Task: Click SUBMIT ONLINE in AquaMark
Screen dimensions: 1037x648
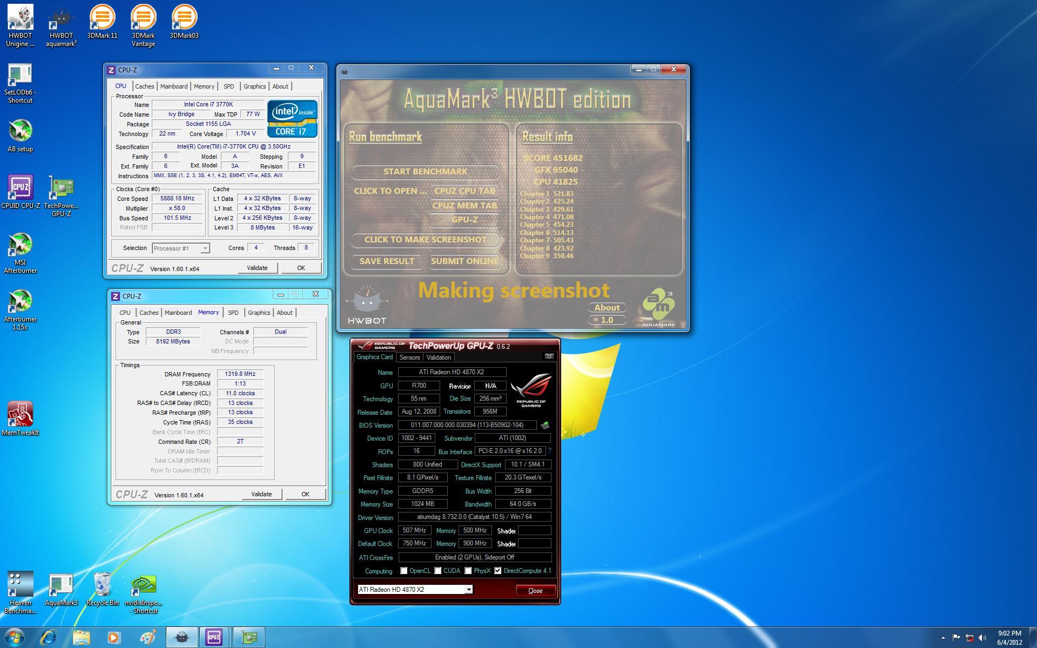Action: (x=464, y=261)
